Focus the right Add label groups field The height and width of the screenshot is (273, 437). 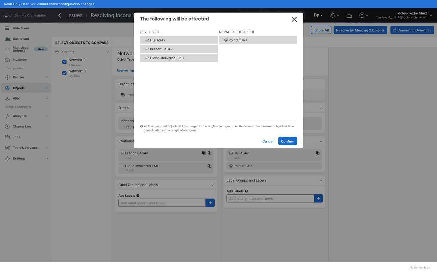pyautogui.click(x=270, y=199)
